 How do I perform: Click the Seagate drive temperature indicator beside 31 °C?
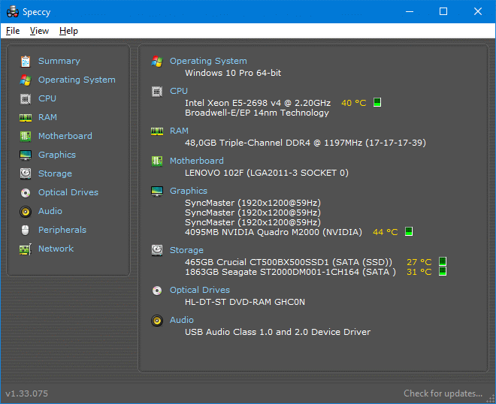(443, 271)
